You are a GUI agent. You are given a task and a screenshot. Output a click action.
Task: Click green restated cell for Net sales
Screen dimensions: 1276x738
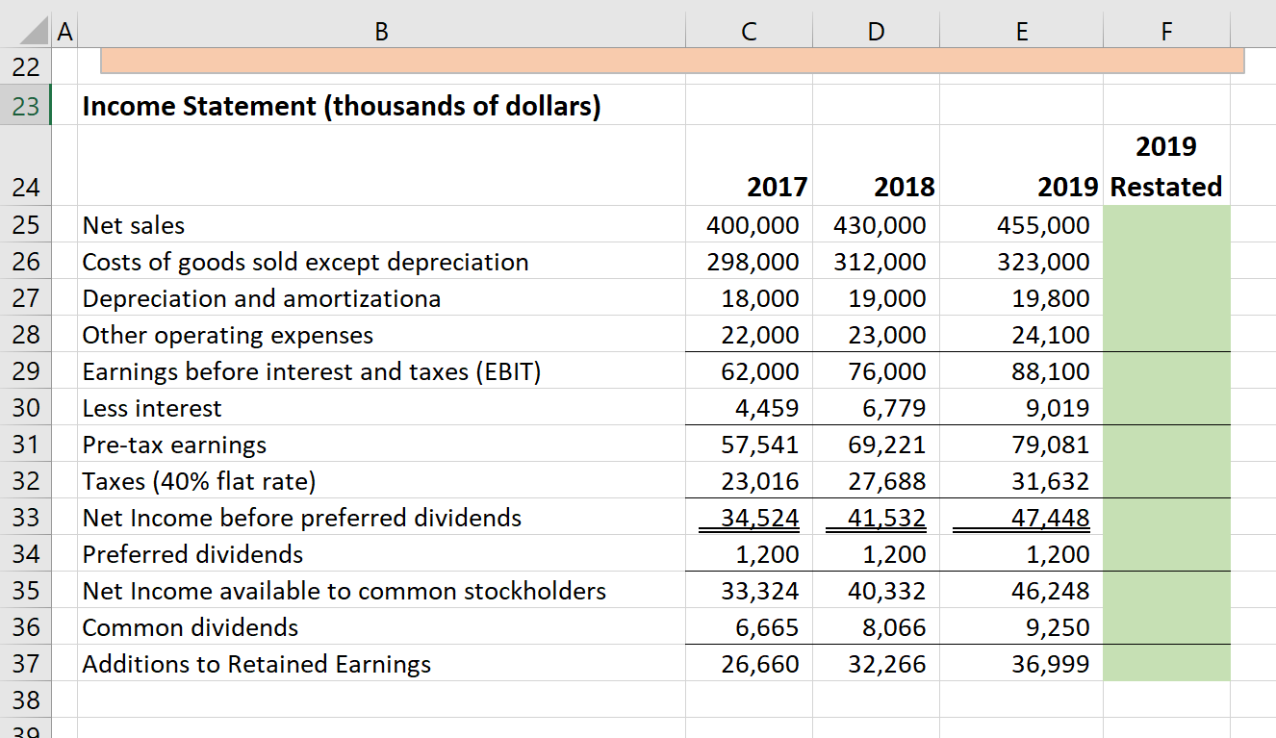click(1166, 224)
